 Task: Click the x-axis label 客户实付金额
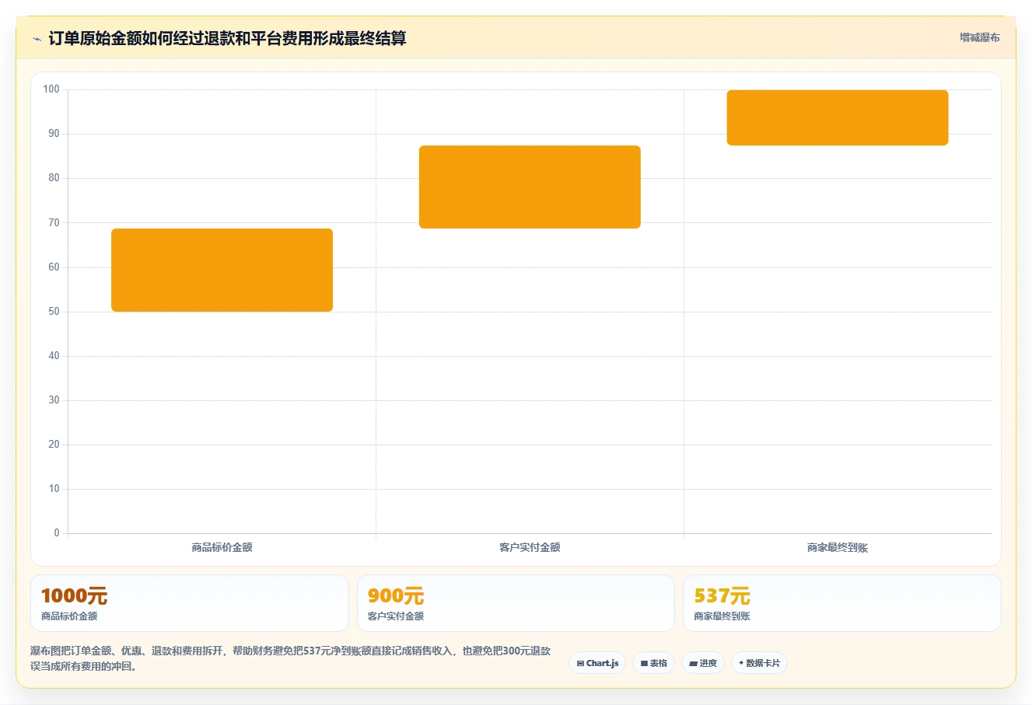pos(530,547)
